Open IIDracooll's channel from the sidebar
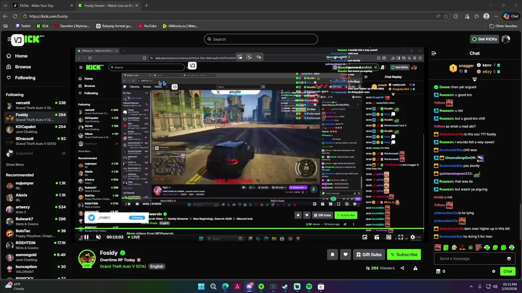The width and height of the screenshot is (522, 293). 35,141
